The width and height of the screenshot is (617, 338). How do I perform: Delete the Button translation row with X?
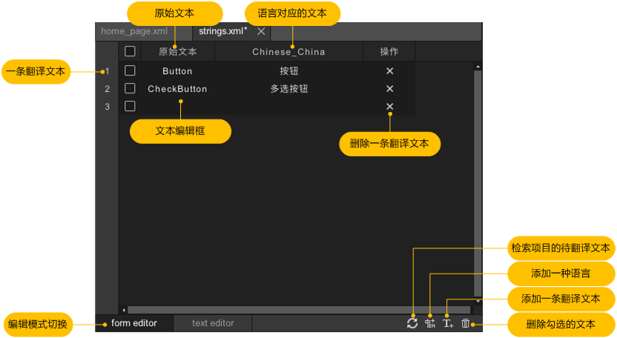click(389, 71)
